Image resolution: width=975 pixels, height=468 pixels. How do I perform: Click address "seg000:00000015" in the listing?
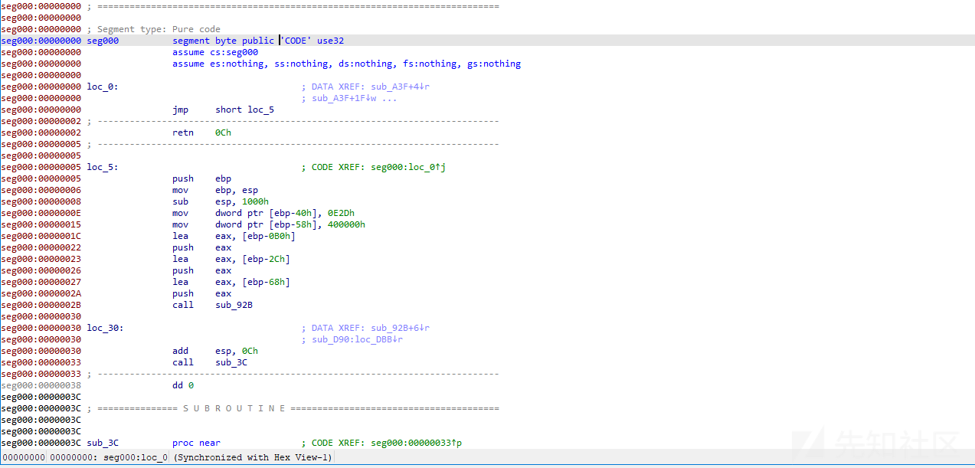point(41,224)
